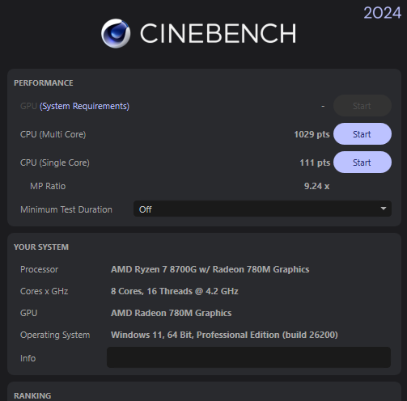
Task: Click the RANKING section header
Action: [x=32, y=395]
